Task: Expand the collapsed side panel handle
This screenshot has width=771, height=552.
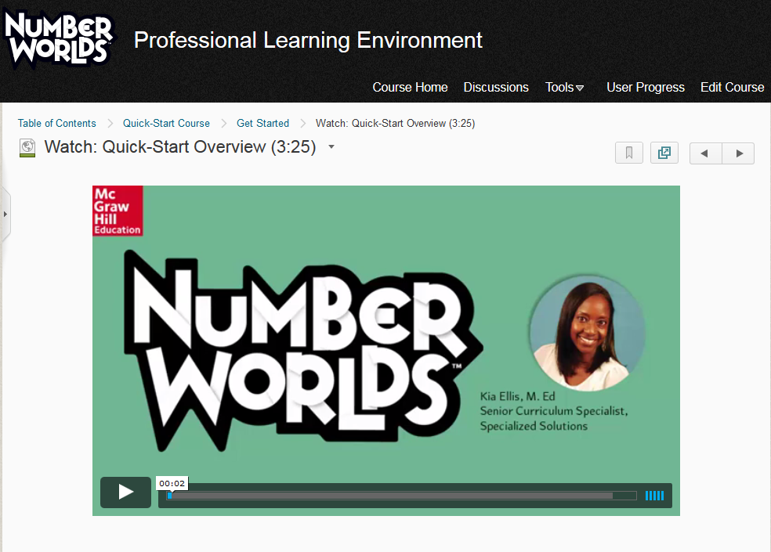Action: (x=5, y=215)
